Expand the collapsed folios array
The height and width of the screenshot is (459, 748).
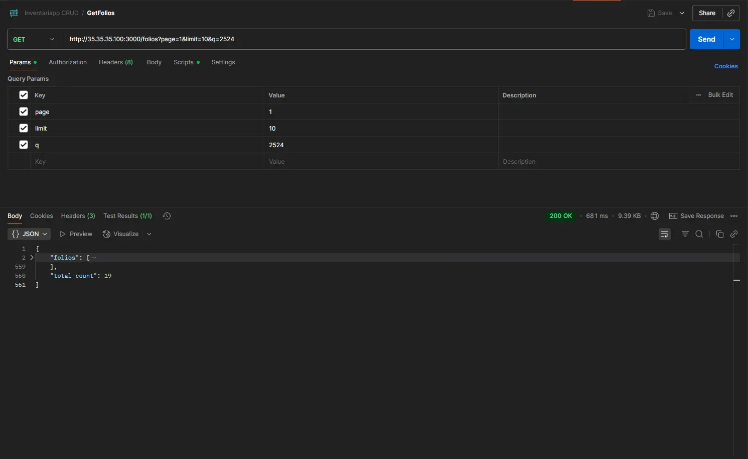click(32, 258)
